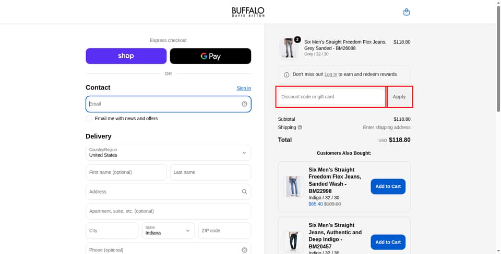The image size is (501, 254).
Task: Open the shipping info help icon
Action: [x=300, y=127]
